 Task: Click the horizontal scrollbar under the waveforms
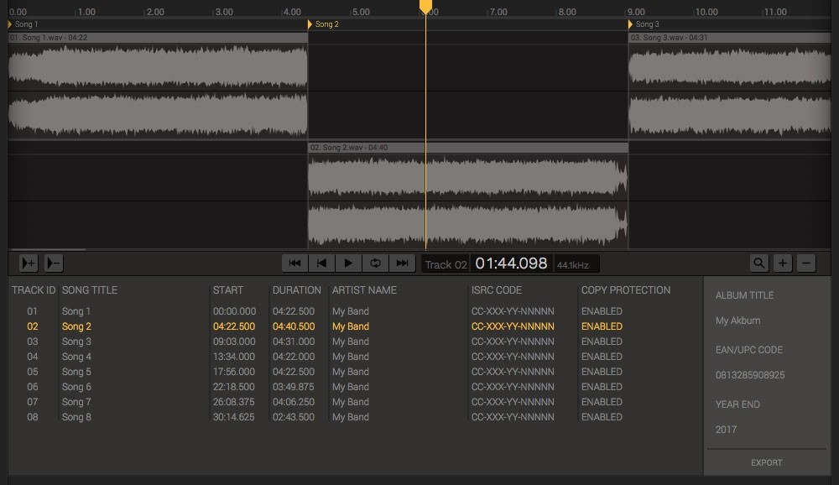48,249
